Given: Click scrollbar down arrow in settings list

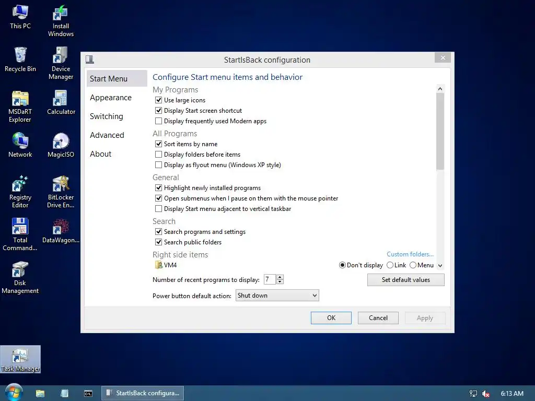Looking at the screenshot, I should pyautogui.click(x=440, y=266).
